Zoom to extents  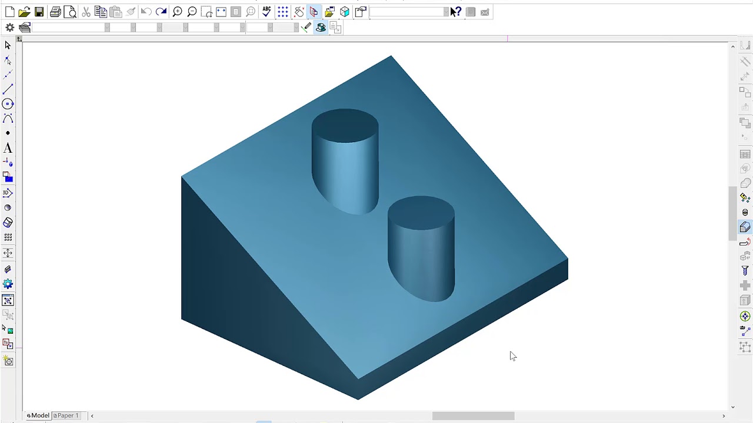point(221,12)
